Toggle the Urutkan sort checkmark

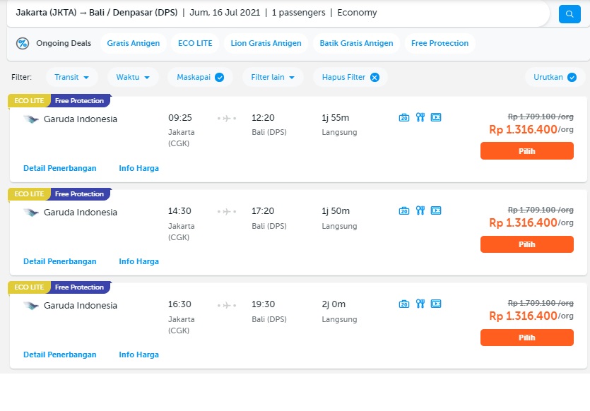[x=572, y=78]
